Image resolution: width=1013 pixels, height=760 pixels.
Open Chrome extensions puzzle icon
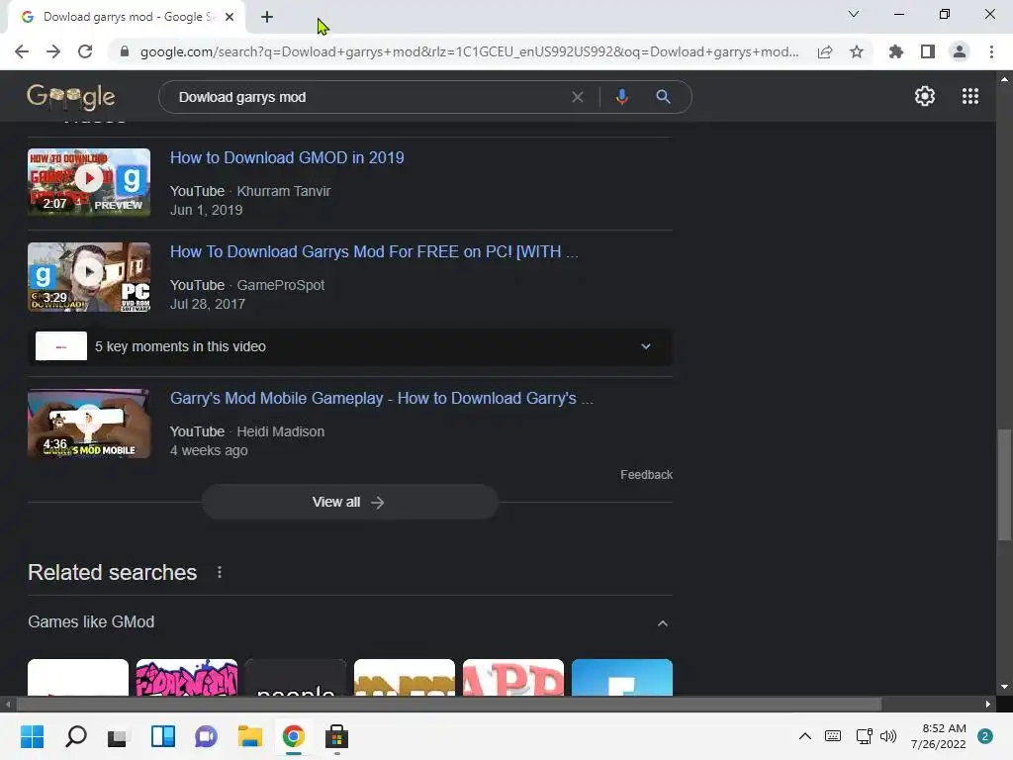pos(896,51)
